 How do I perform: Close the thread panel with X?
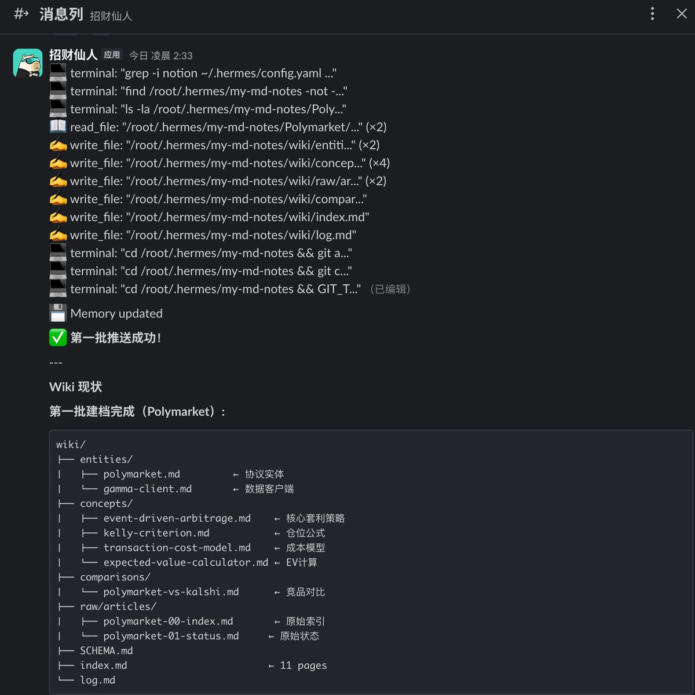coord(682,14)
